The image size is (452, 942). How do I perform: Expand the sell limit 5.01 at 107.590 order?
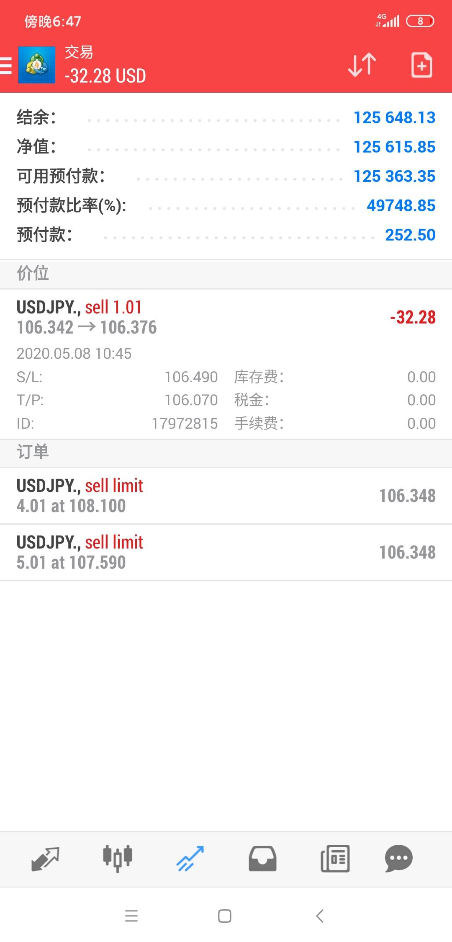[x=226, y=552]
